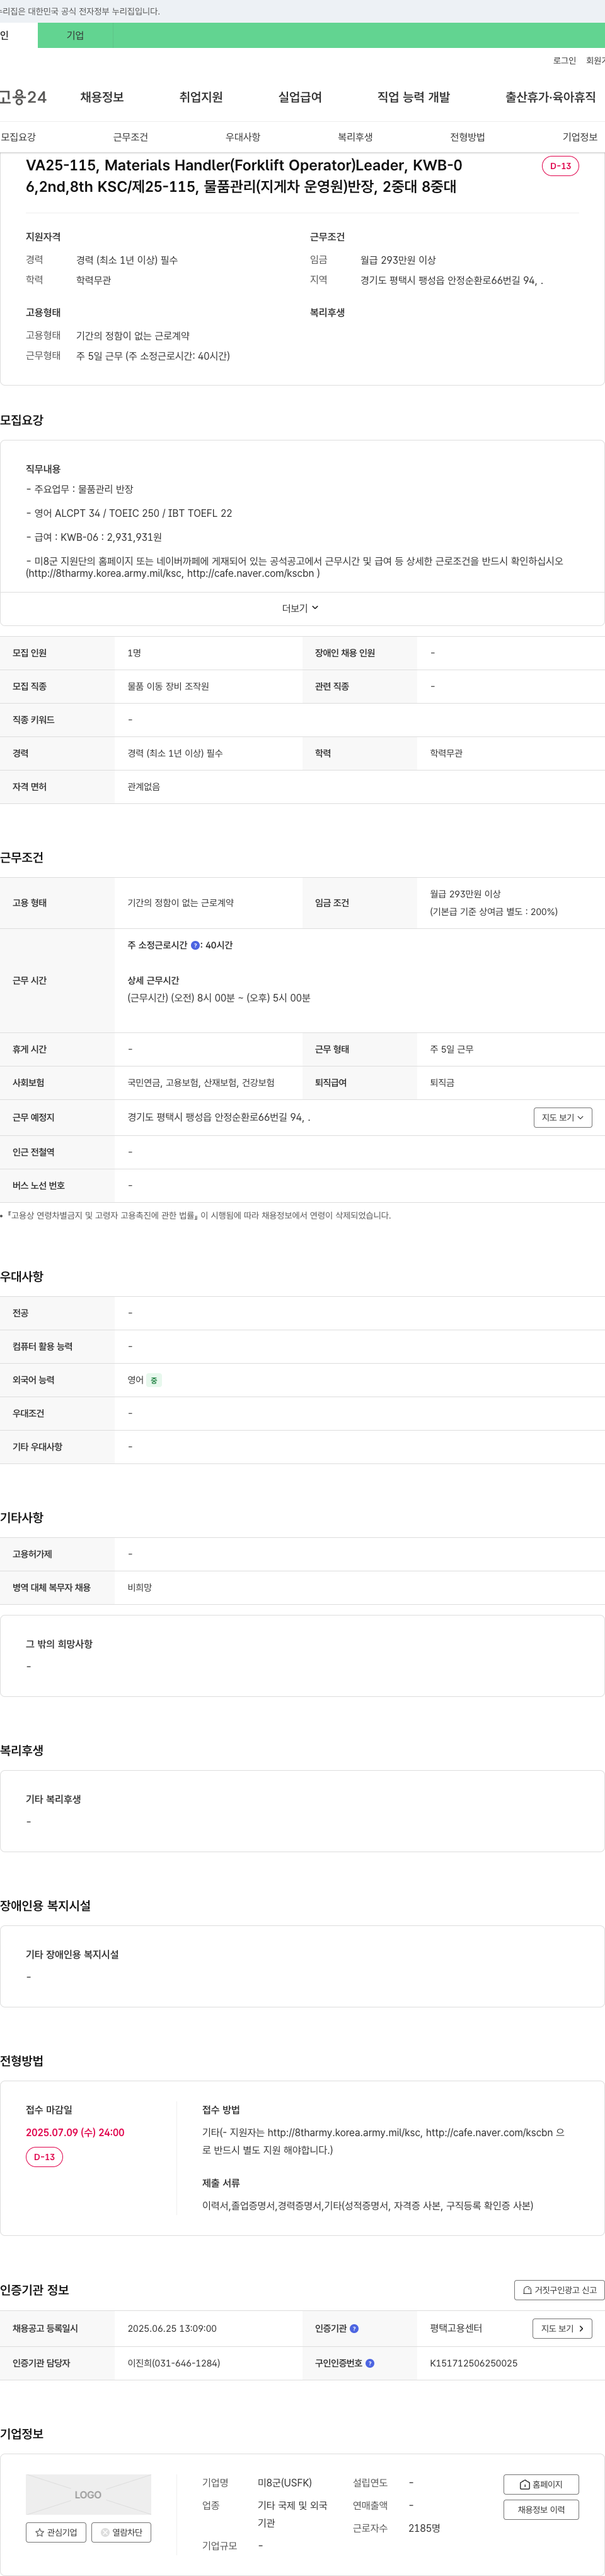The width and height of the screenshot is (605, 2576).
Task: Open the 실업급여 menu
Action: pyautogui.click(x=299, y=97)
